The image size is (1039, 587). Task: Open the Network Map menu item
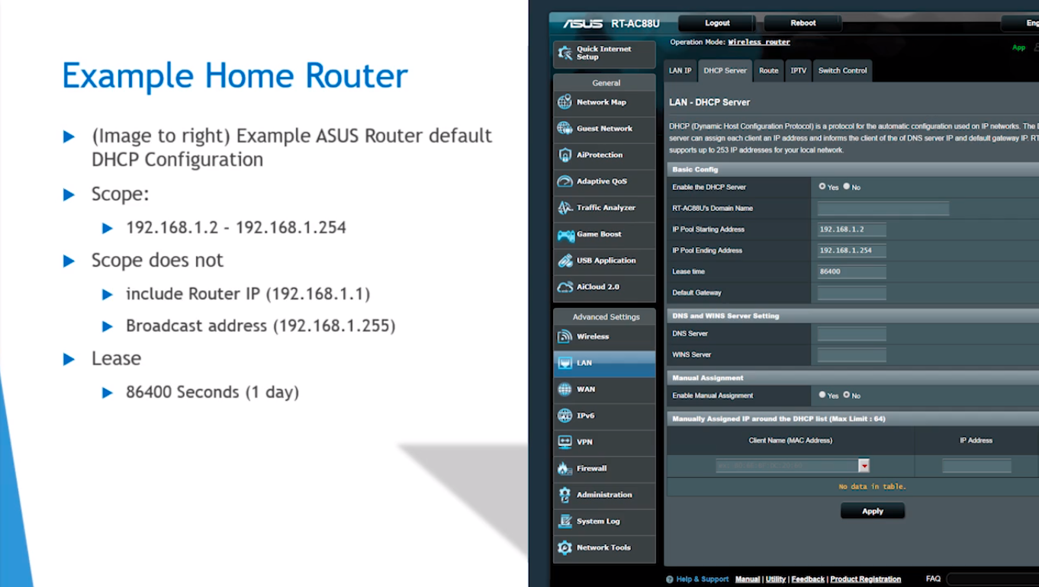click(604, 102)
